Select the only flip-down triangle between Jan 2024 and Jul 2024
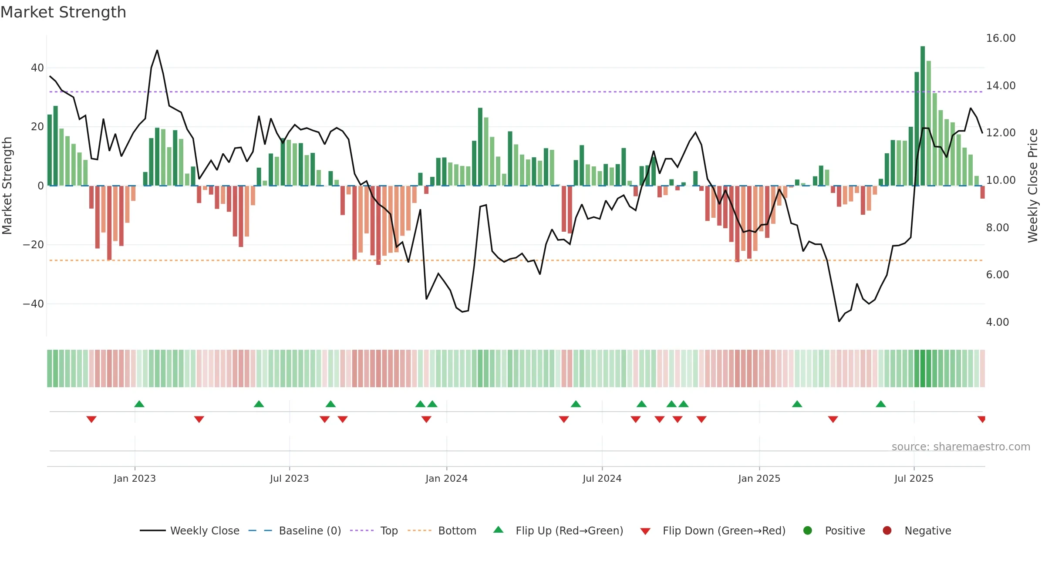Screen dimensions: 1045x588 pyautogui.click(x=564, y=419)
